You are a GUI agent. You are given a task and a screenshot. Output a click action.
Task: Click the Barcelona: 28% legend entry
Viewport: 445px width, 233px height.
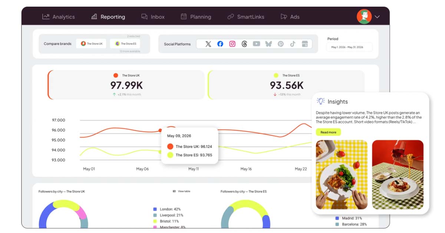351,224
